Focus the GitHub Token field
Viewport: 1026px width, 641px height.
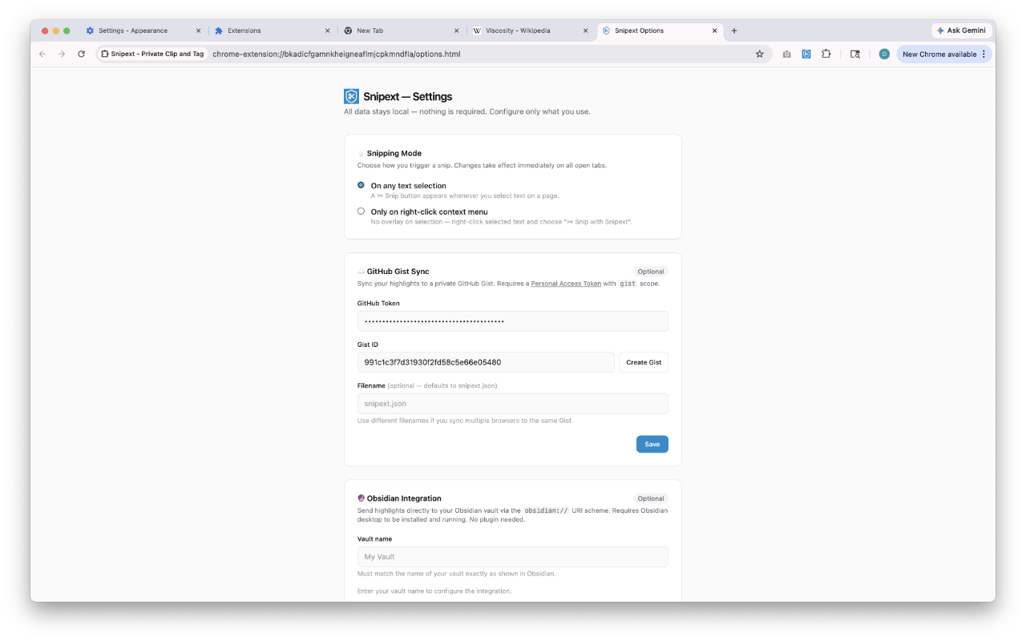pyautogui.click(x=513, y=321)
